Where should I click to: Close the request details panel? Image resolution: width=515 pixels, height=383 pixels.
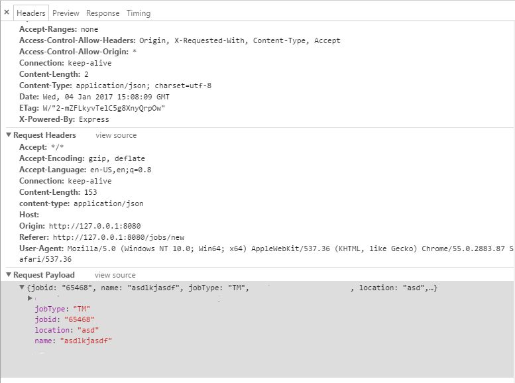coord(7,13)
